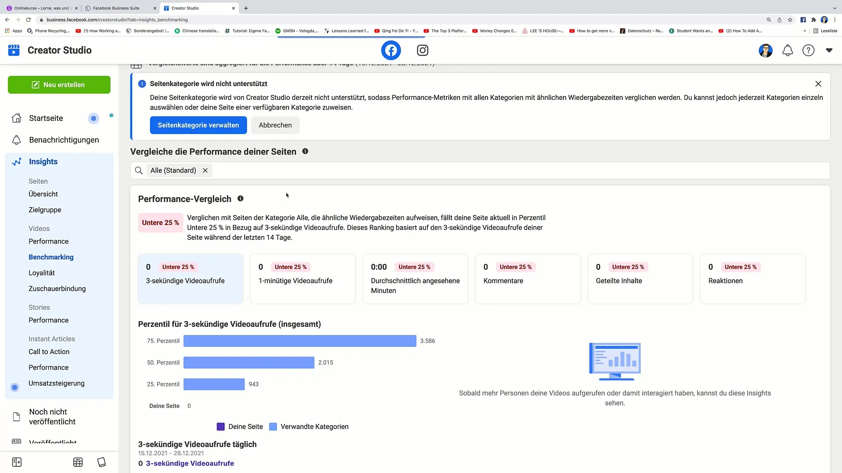Expand the Stories section in sidebar
The width and height of the screenshot is (842, 473).
click(x=39, y=307)
